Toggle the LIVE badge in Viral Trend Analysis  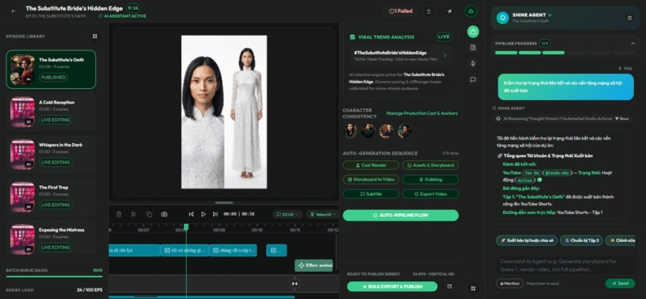click(x=444, y=37)
